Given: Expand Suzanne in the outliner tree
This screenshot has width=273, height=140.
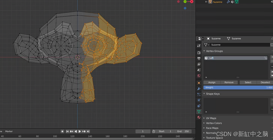Looking at the screenshot, I should (x=206, y=2).
